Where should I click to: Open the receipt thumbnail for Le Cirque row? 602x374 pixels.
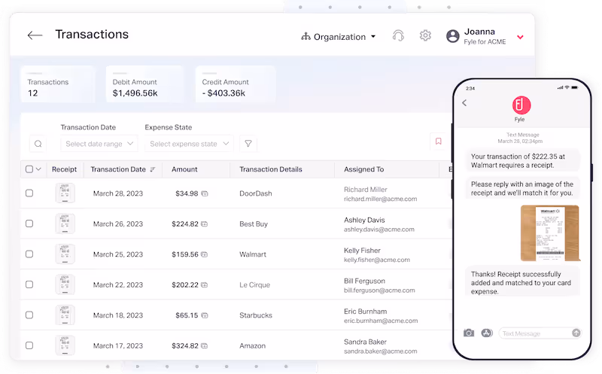pos(65,284)
